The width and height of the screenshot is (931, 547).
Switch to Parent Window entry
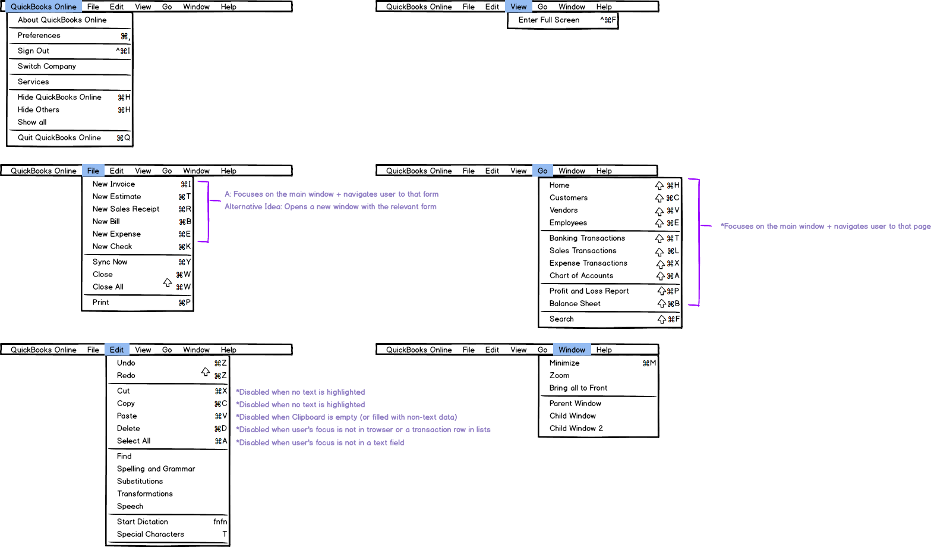(598, 403)
